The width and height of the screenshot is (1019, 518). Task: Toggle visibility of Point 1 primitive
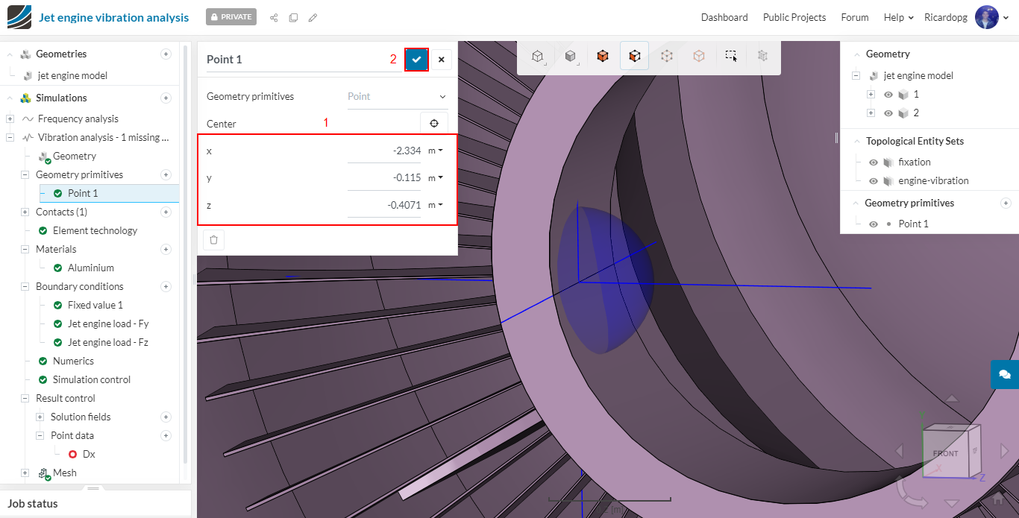pyautogui.click(x=874, y=224)
